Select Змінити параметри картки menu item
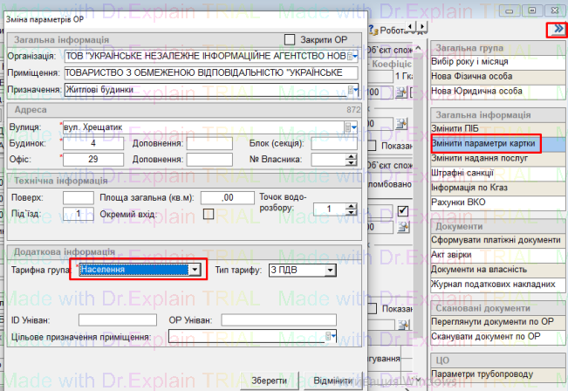Image resolution: width=568 pixels, height=391 pixels. point(485,144)
